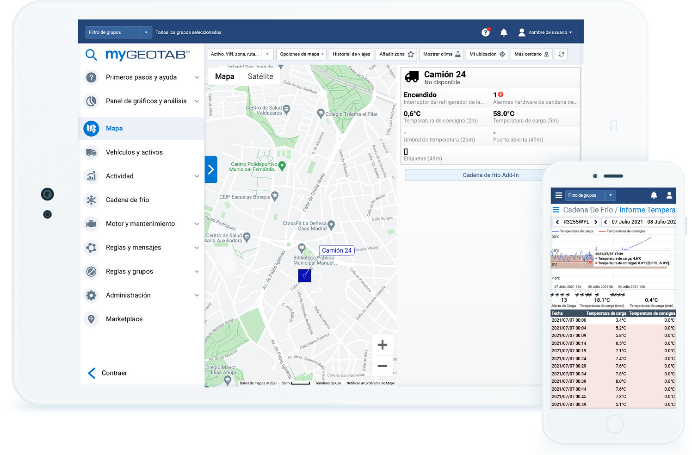This screenshot has width=692, height=455.
Task: Open the Opciones de mapa dropdown
Action: 302,54
